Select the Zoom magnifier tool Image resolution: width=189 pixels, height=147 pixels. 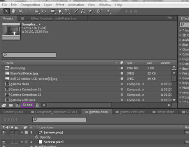coord(21,11)
